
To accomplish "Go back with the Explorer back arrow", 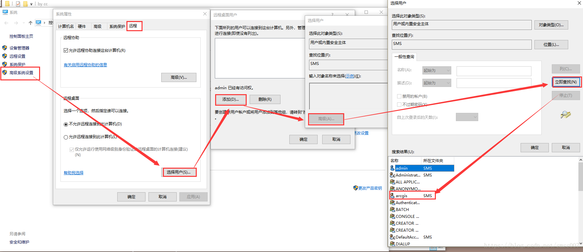I will [x=6, y=23].
